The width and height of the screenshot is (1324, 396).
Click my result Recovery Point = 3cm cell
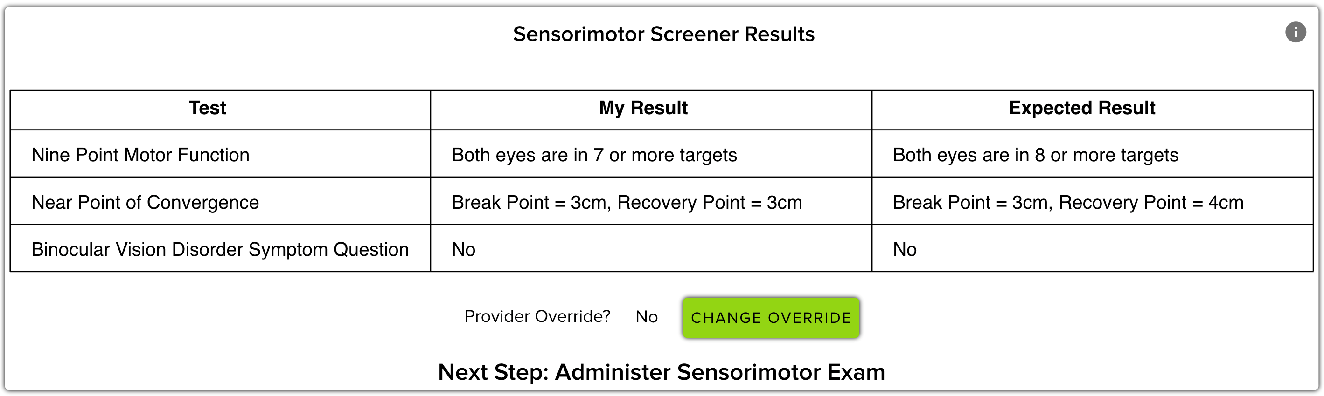point(709,203)
